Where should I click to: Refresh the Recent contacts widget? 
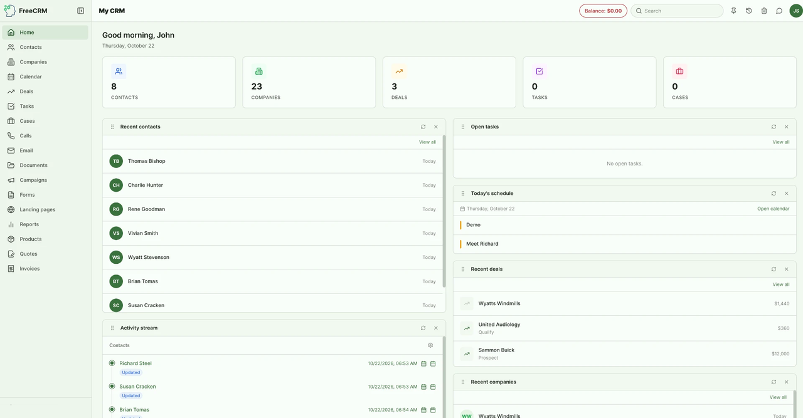[423, 127]
